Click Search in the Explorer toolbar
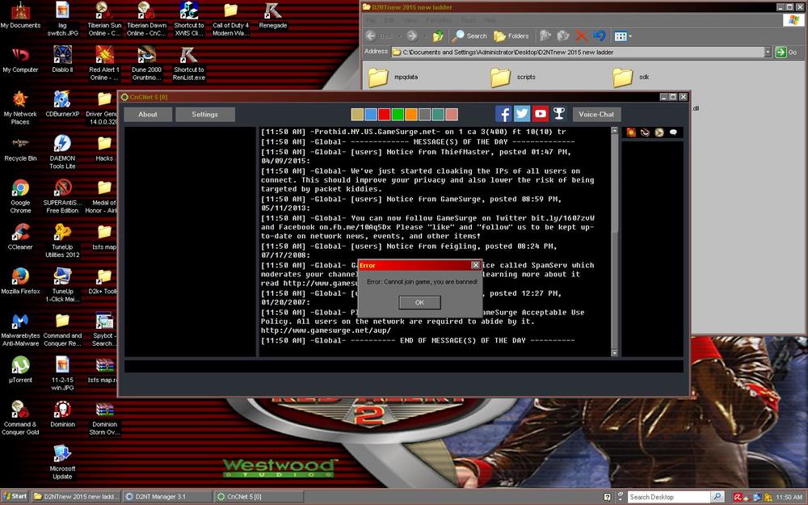Screen dimensions: 808x505 (x=469, y=36)
